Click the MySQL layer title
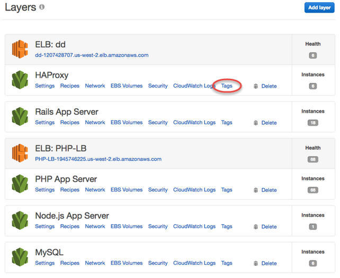 coord(49,253)
